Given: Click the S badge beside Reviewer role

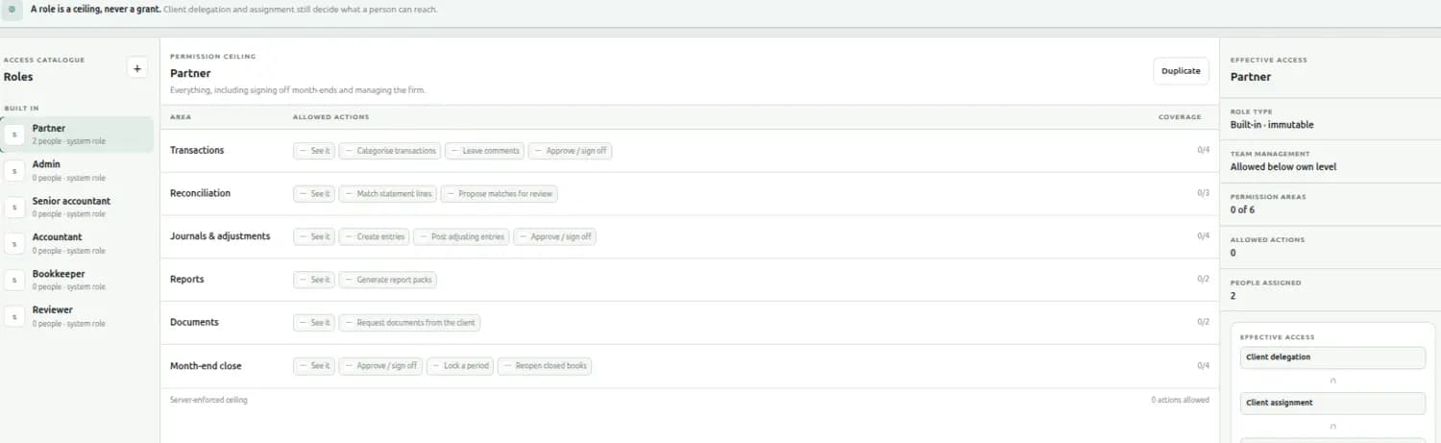Looking at the screenshot, I should [x=14, y=316].
